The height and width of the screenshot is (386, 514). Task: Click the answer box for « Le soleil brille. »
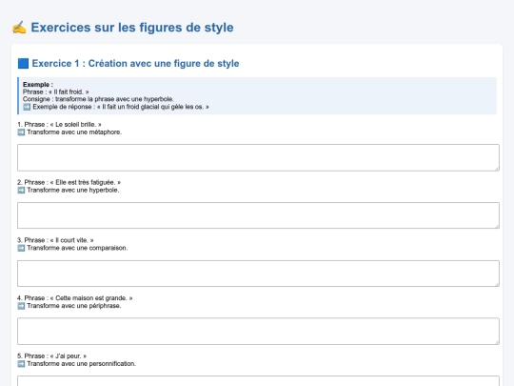click(258, 157)
